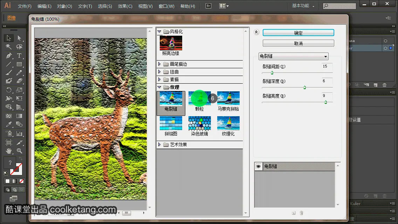This screenshot has width=398, height=224.
Task: Confirm the filter with 确定 button
Action: 298,33
